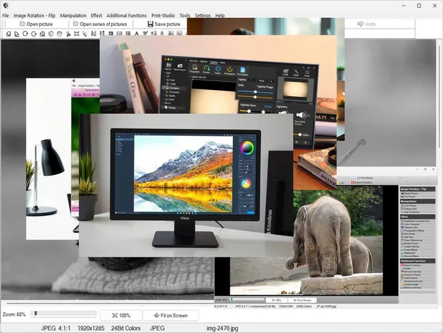This screenshot has height=333, width=443.
Task: Click the clockwise circular arrow toolbar icon
Action: point(33,34)
